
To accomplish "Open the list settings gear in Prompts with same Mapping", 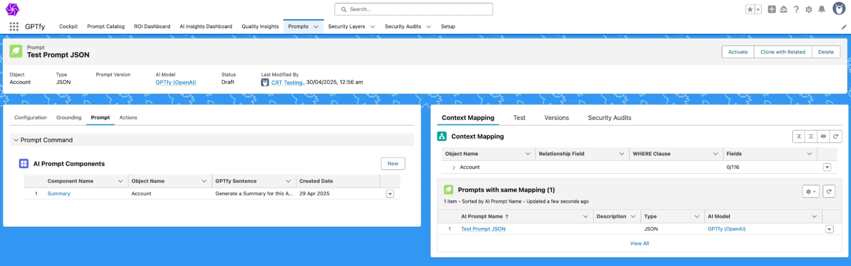I will pyautogui.click(x=811, y=192).
